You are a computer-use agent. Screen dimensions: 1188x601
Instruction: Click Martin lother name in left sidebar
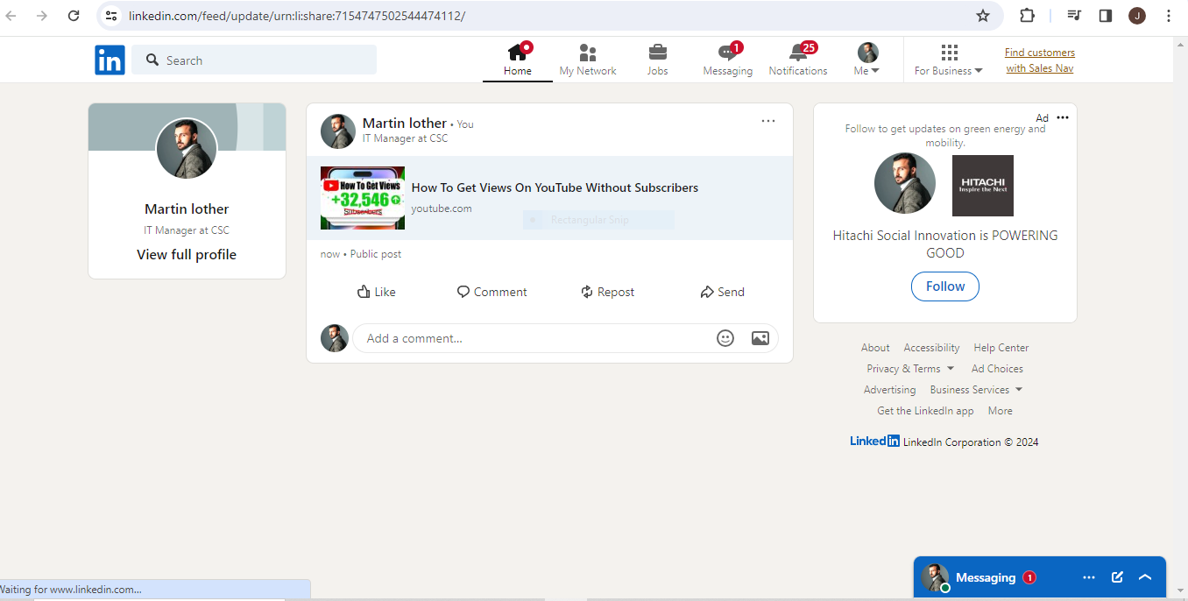[187, 209]
